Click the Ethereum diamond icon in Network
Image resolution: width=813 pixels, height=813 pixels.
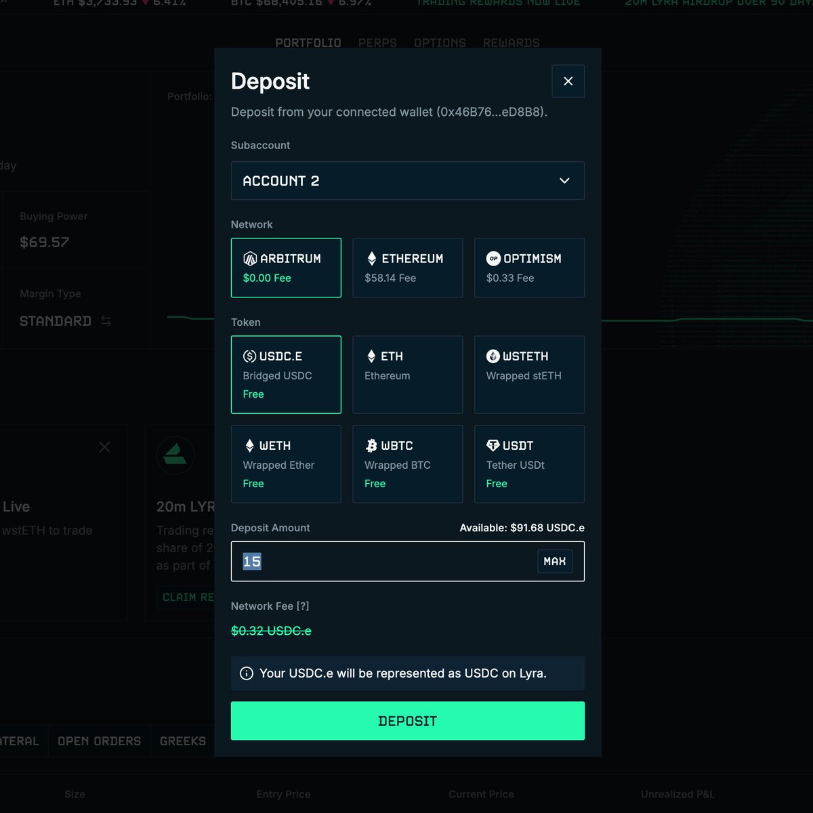371,258
